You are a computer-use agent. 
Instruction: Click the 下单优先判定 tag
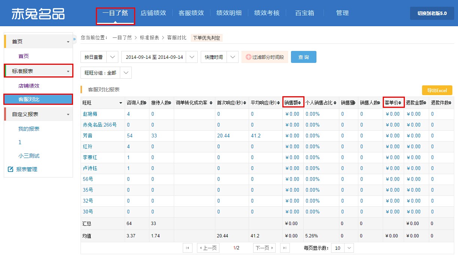point(206,37)
